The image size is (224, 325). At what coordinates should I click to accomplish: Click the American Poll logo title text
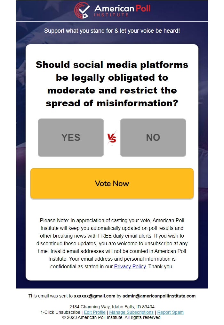(x=122, y=8)
